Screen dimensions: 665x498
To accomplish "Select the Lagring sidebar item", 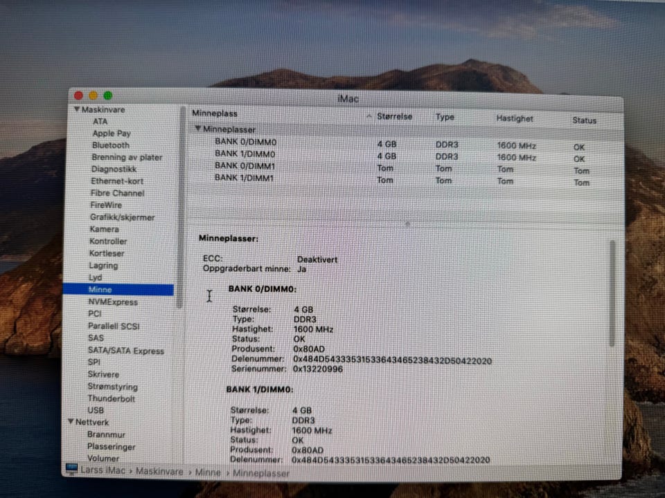I will 103,266.
